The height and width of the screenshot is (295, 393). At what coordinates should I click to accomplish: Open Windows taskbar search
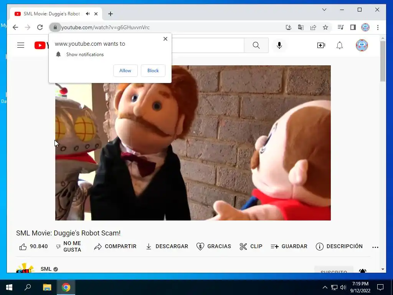(x=28, y=287)
